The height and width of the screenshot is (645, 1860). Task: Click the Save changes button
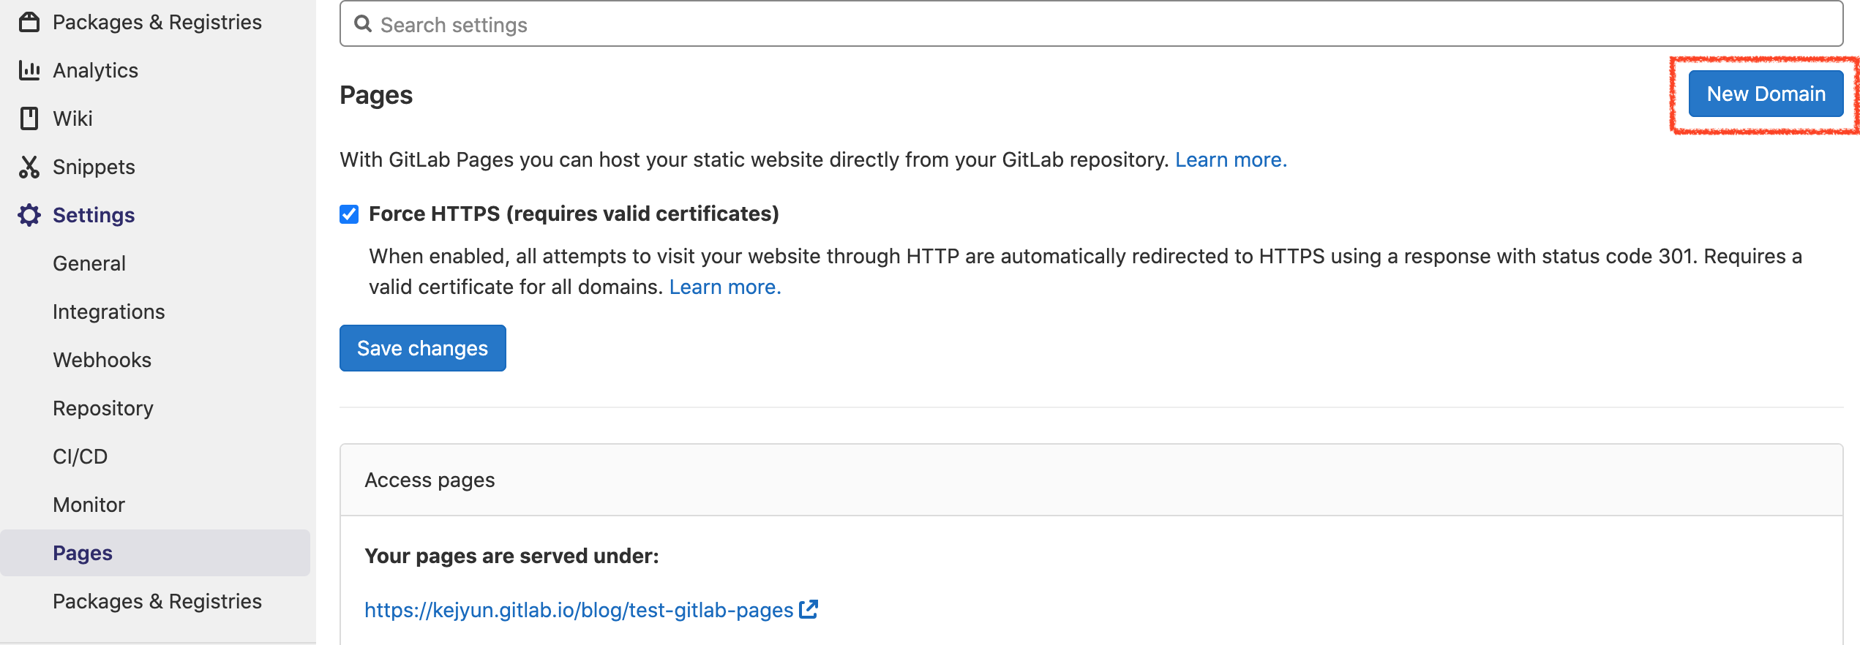click(x=423, y=348)
